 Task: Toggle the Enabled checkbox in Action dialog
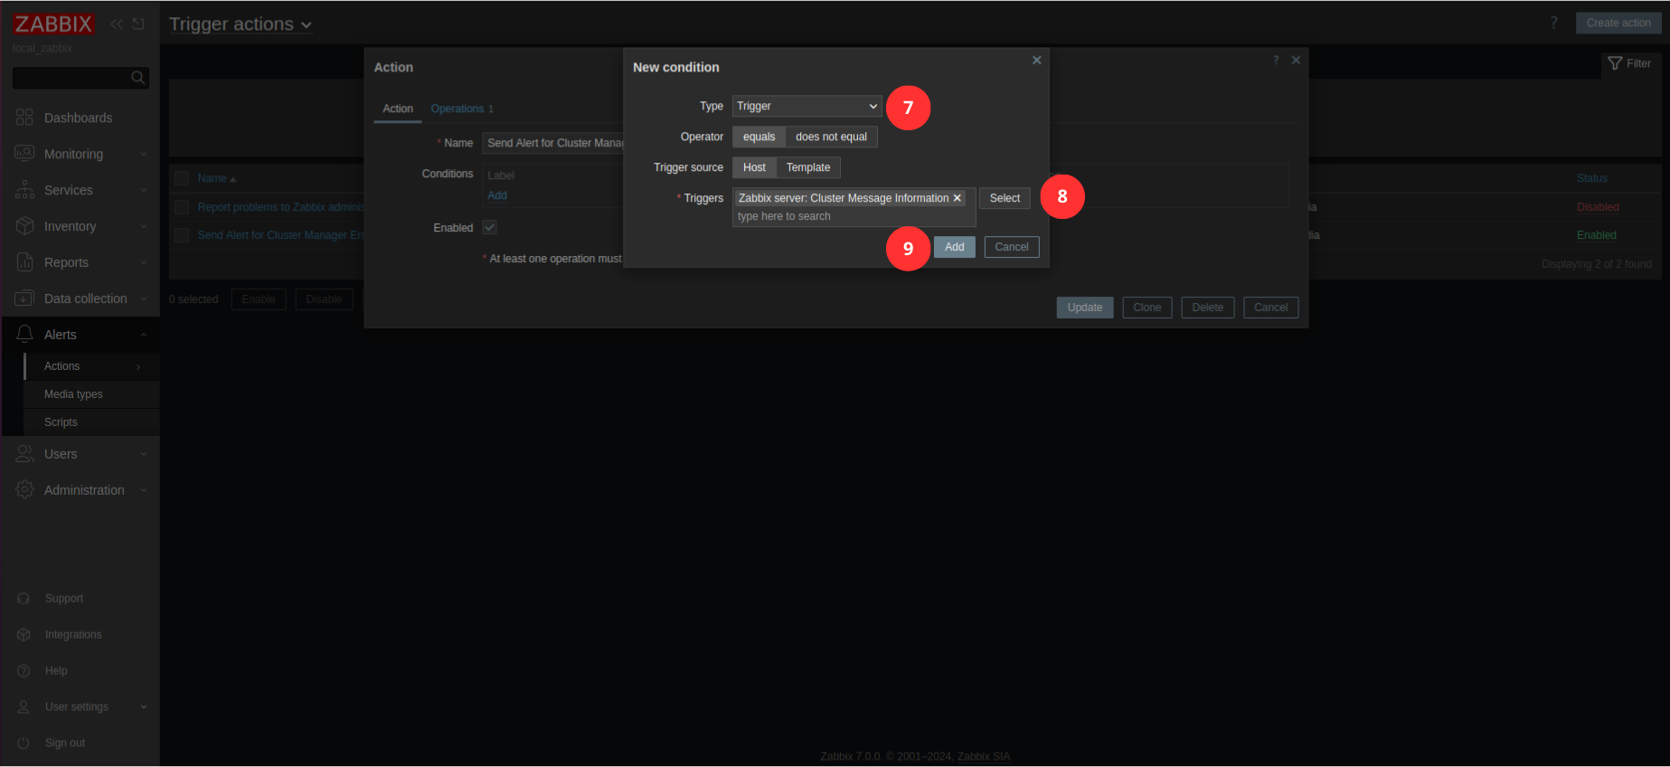point(489,227)
